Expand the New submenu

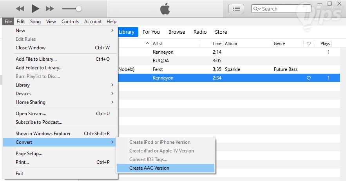tap(60, 31)
